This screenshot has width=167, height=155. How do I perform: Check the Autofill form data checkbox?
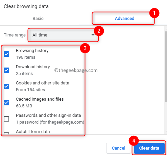[6, 134]
